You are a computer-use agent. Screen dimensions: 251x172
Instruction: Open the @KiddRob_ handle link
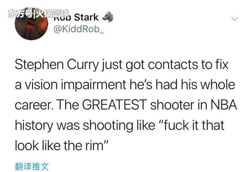(79, 29)
